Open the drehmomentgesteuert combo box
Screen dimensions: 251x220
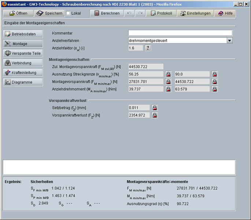177,40
